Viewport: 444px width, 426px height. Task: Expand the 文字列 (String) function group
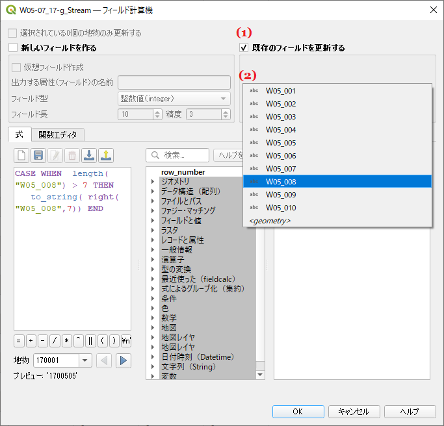[x=153, y=367]
